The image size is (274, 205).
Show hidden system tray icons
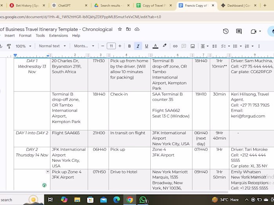click(246, 200)
